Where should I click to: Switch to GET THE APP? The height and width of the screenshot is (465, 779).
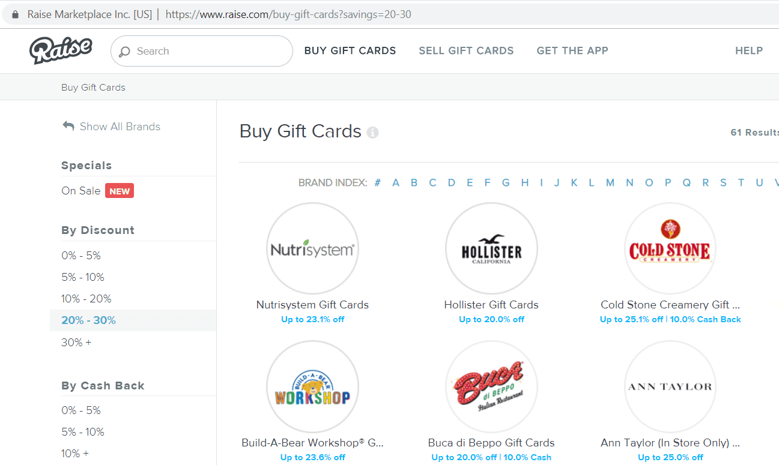(572, 51)
